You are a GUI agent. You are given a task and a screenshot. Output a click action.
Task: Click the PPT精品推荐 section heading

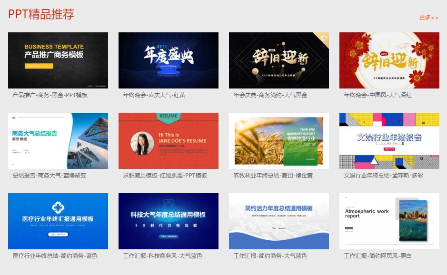(41, 14)
